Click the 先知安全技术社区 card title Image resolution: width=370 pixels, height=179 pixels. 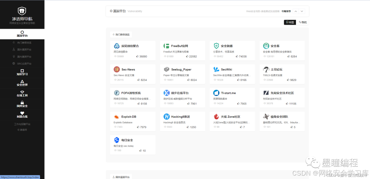click(282, 93)
